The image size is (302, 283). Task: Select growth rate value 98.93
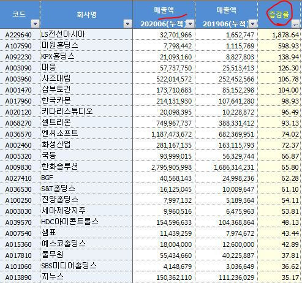(290, 101)
